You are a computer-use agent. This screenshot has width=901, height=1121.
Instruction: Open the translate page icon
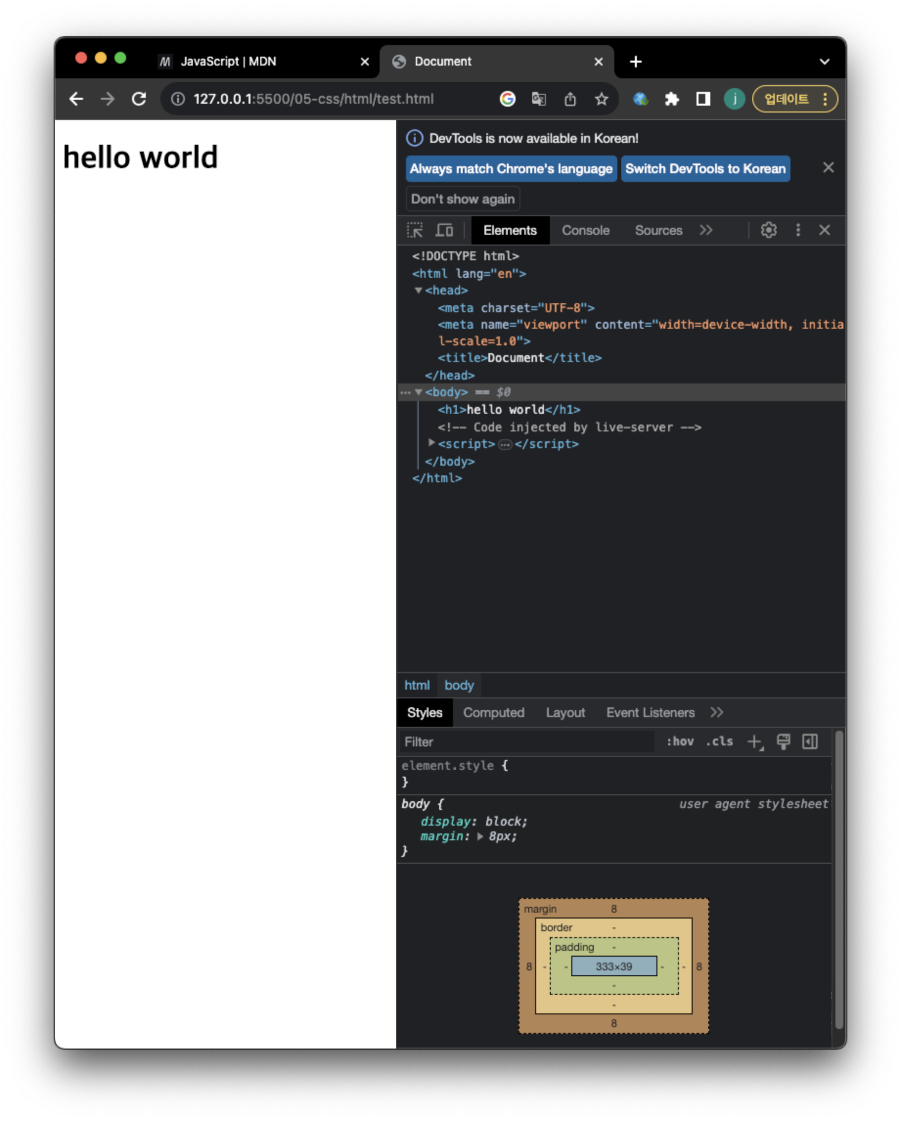pyautogui.click(x=538, y=99)
